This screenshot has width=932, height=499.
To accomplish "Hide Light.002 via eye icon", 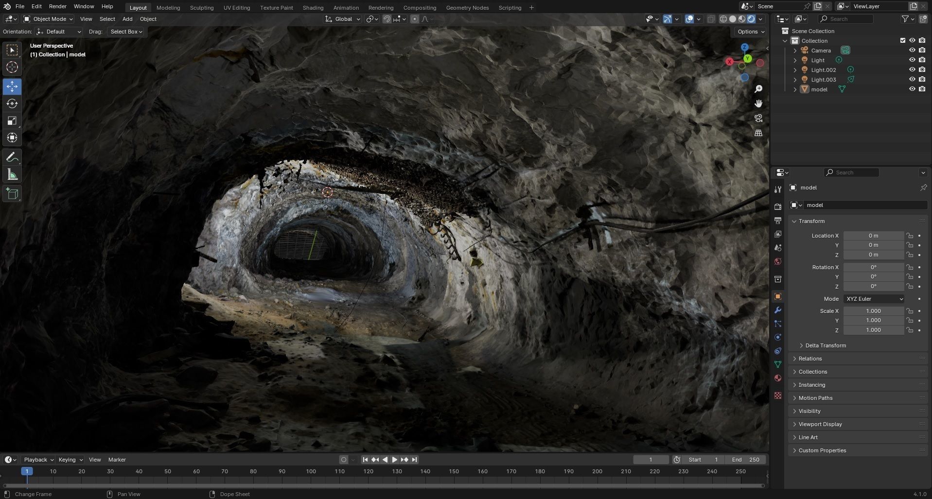I will (912, 69).
